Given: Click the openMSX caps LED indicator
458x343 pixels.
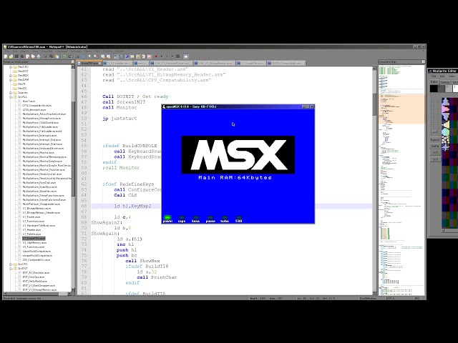Looking at the screenshot, I should [x=182, y=219].
